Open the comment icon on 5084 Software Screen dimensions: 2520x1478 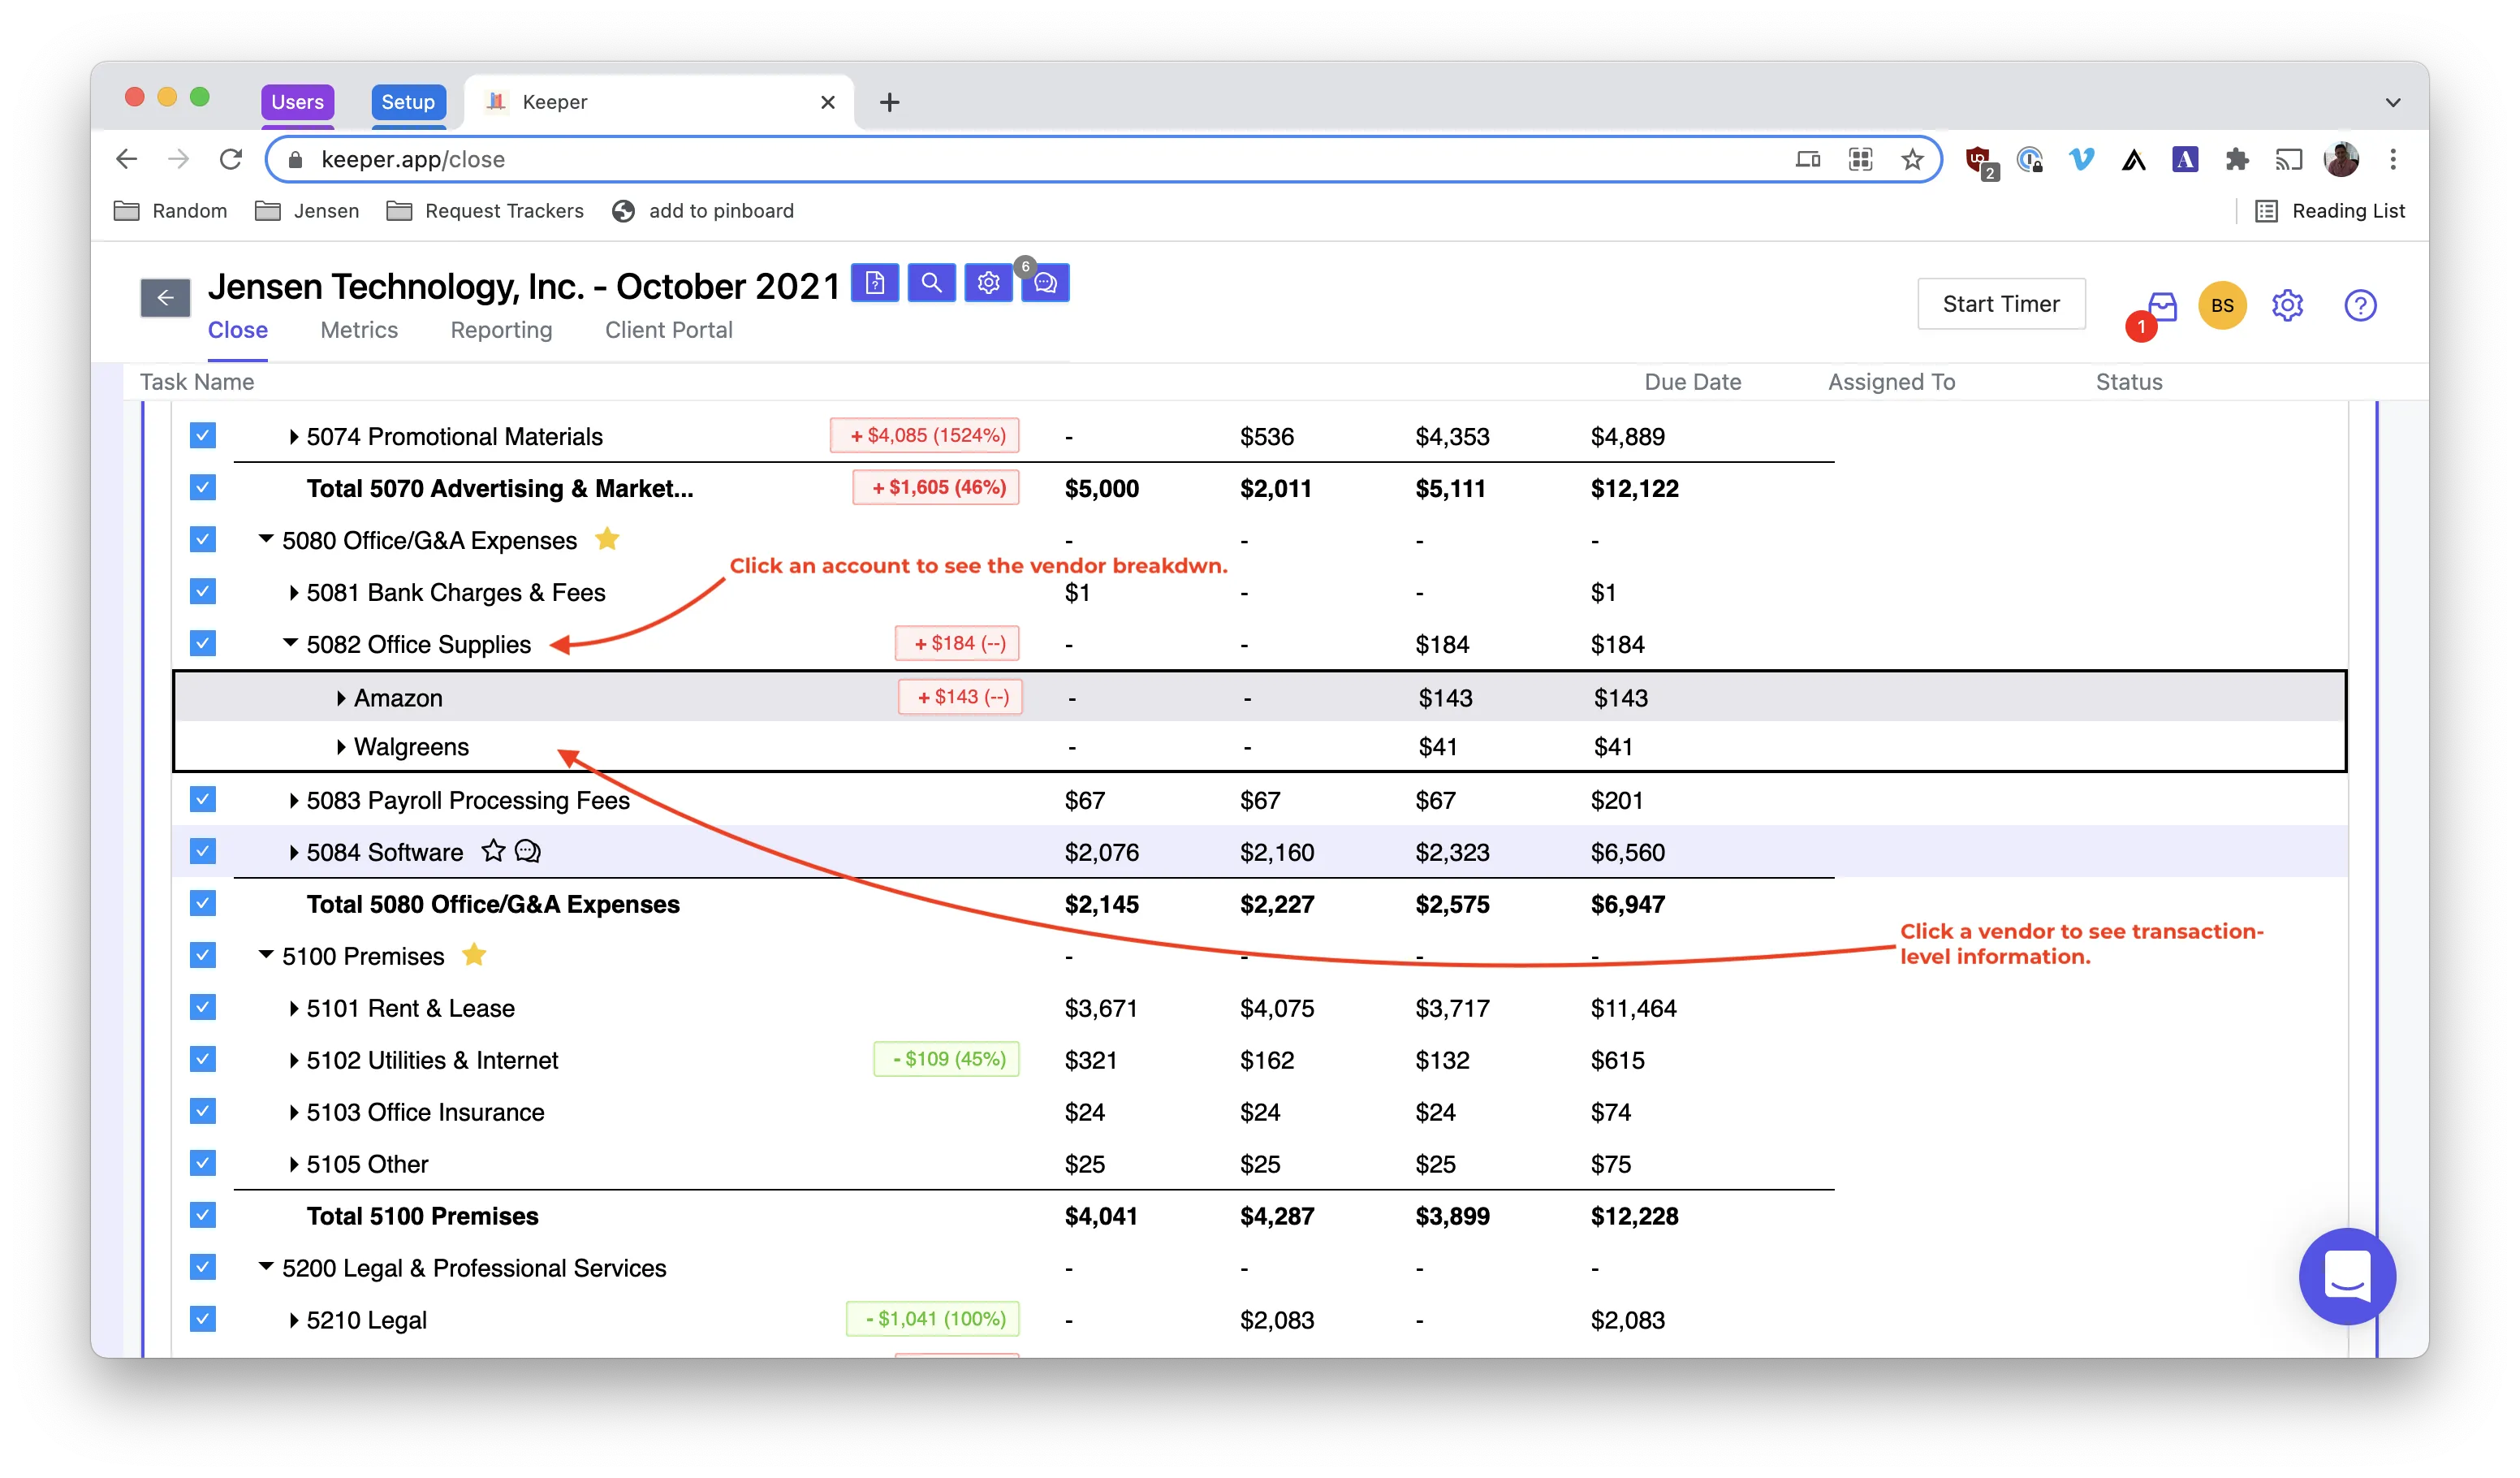coord(528,851)
